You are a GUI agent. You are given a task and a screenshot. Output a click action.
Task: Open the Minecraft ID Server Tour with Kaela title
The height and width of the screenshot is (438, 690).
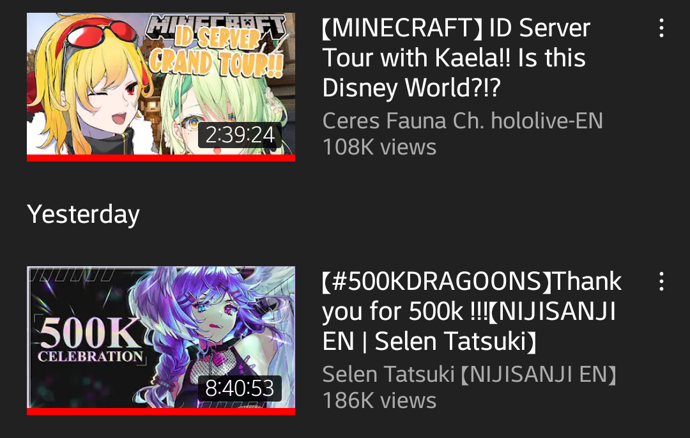[x=456, y=57]
